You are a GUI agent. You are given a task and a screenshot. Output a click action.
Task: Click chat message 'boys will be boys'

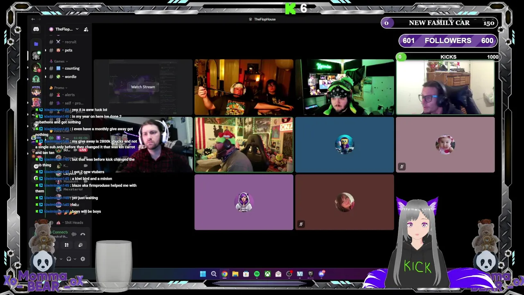[x=86, y=211]
